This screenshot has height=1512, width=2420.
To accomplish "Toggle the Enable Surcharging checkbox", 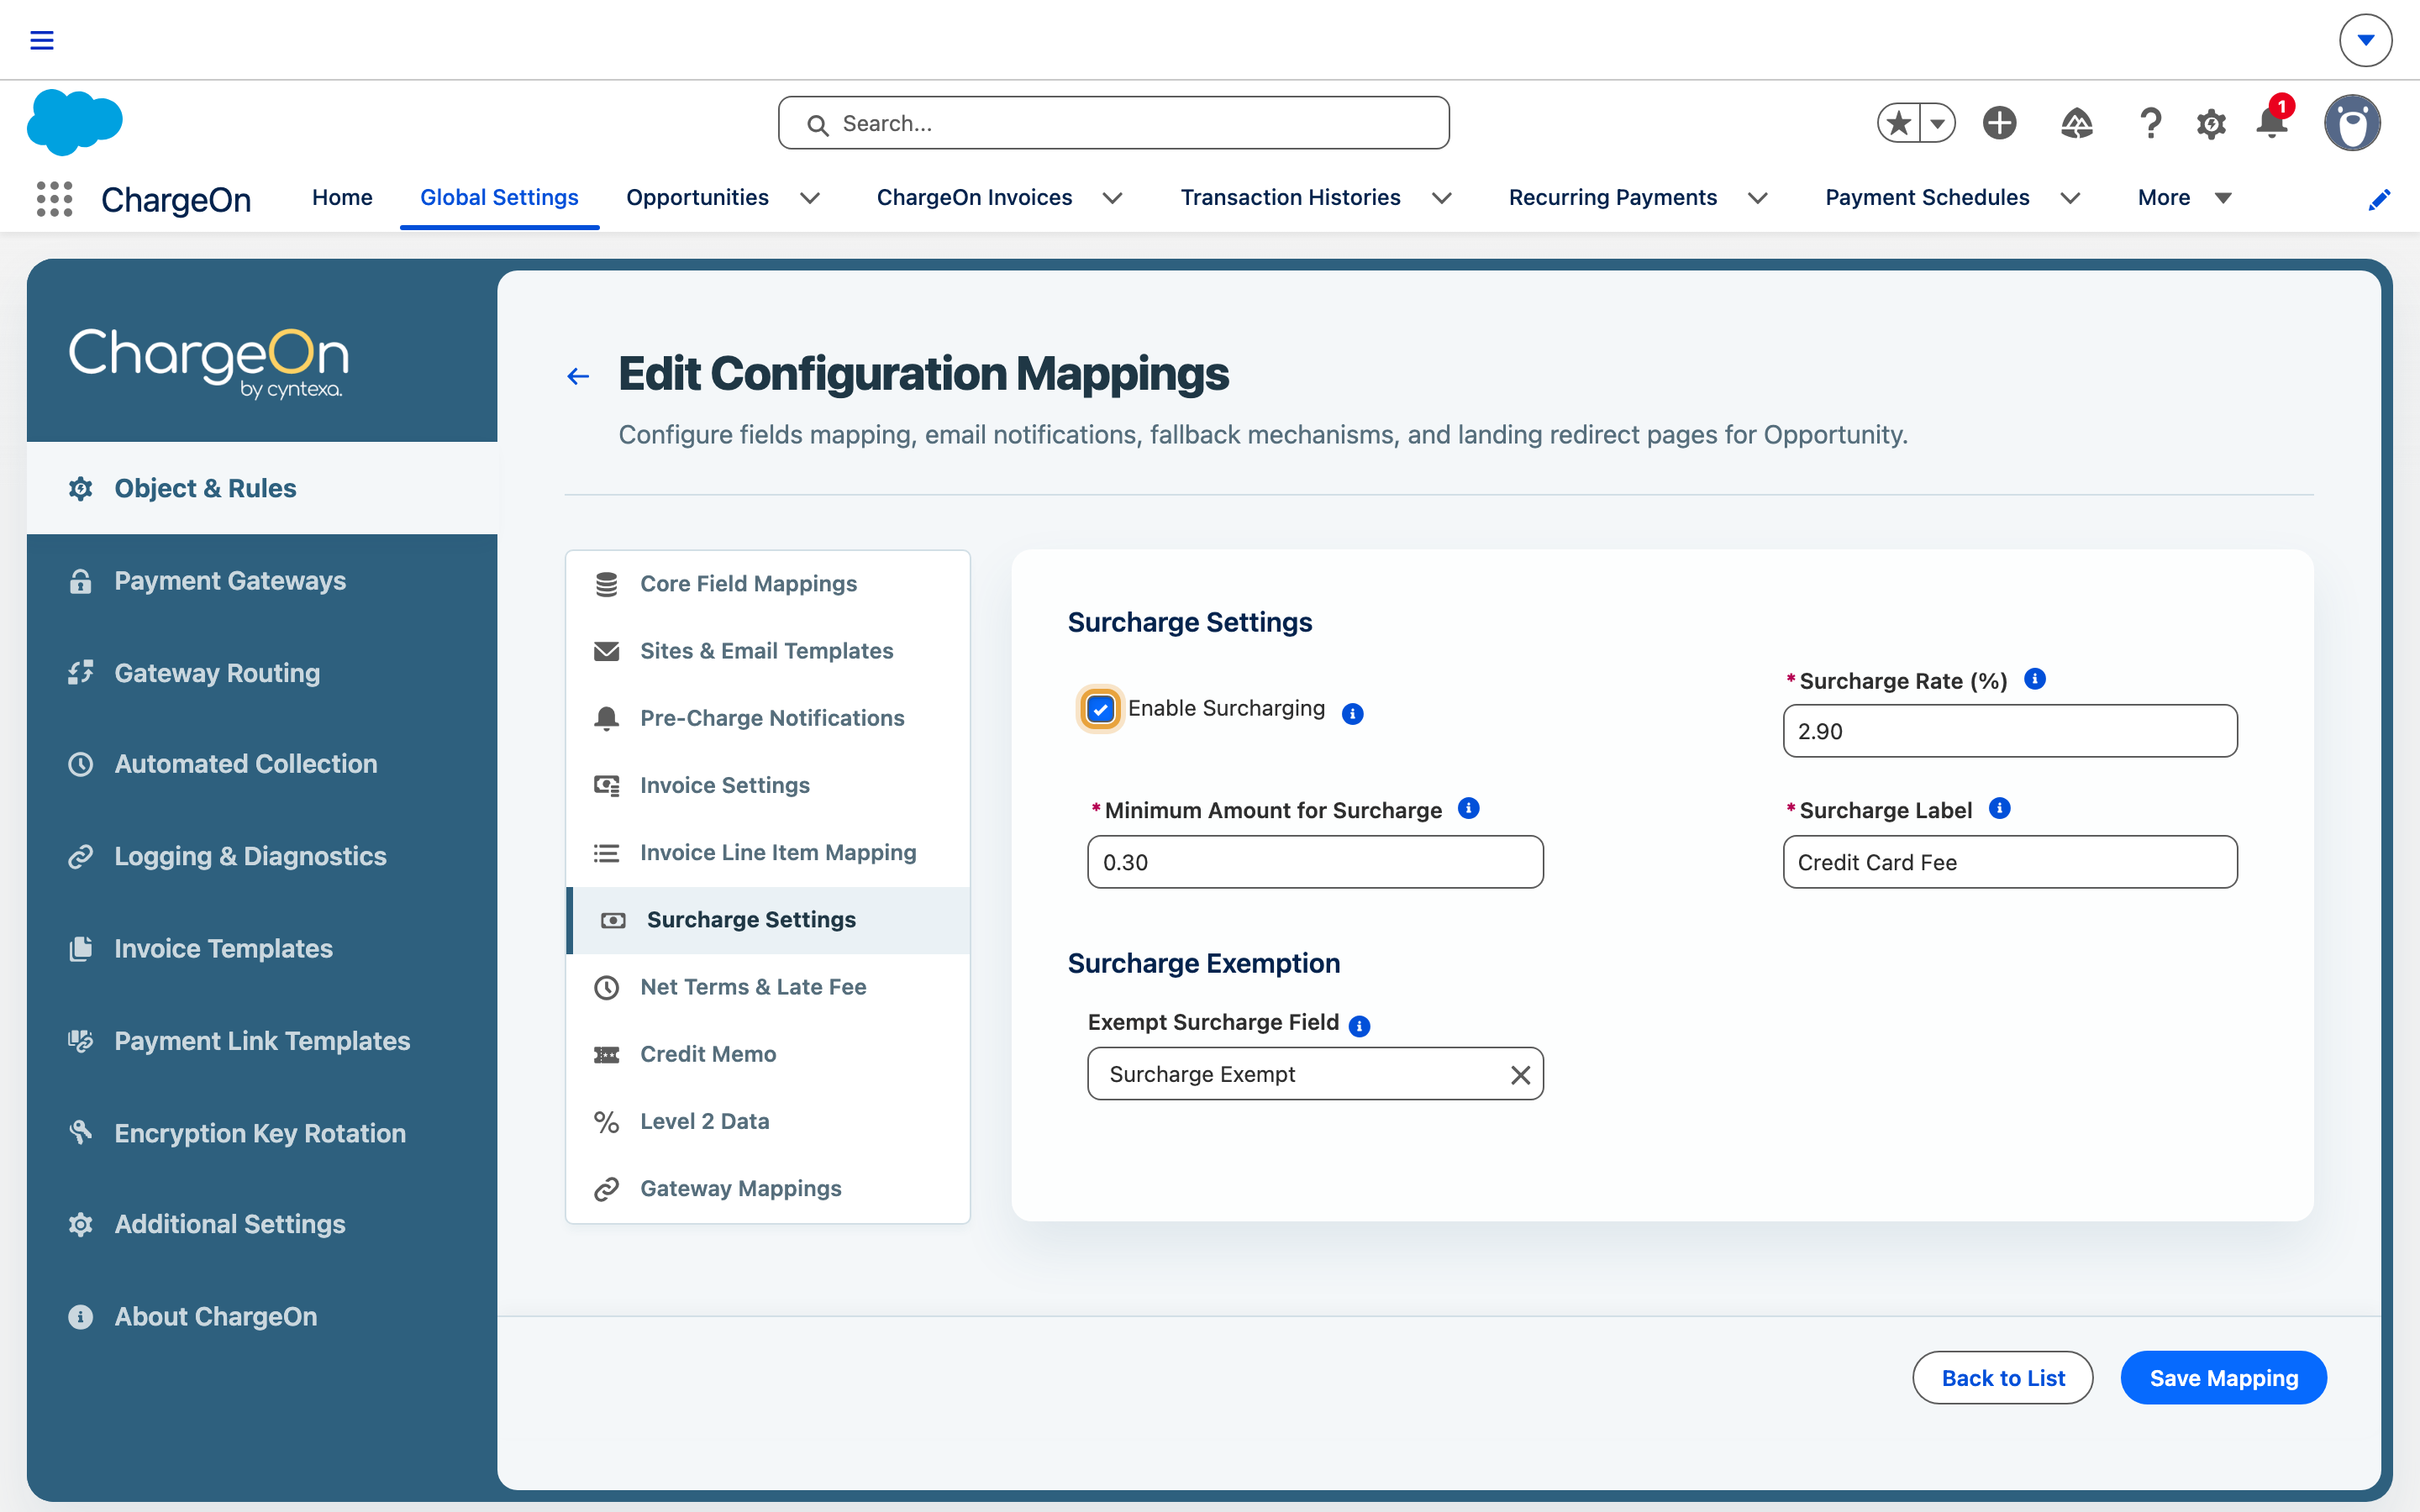I will coord(1100,709).
